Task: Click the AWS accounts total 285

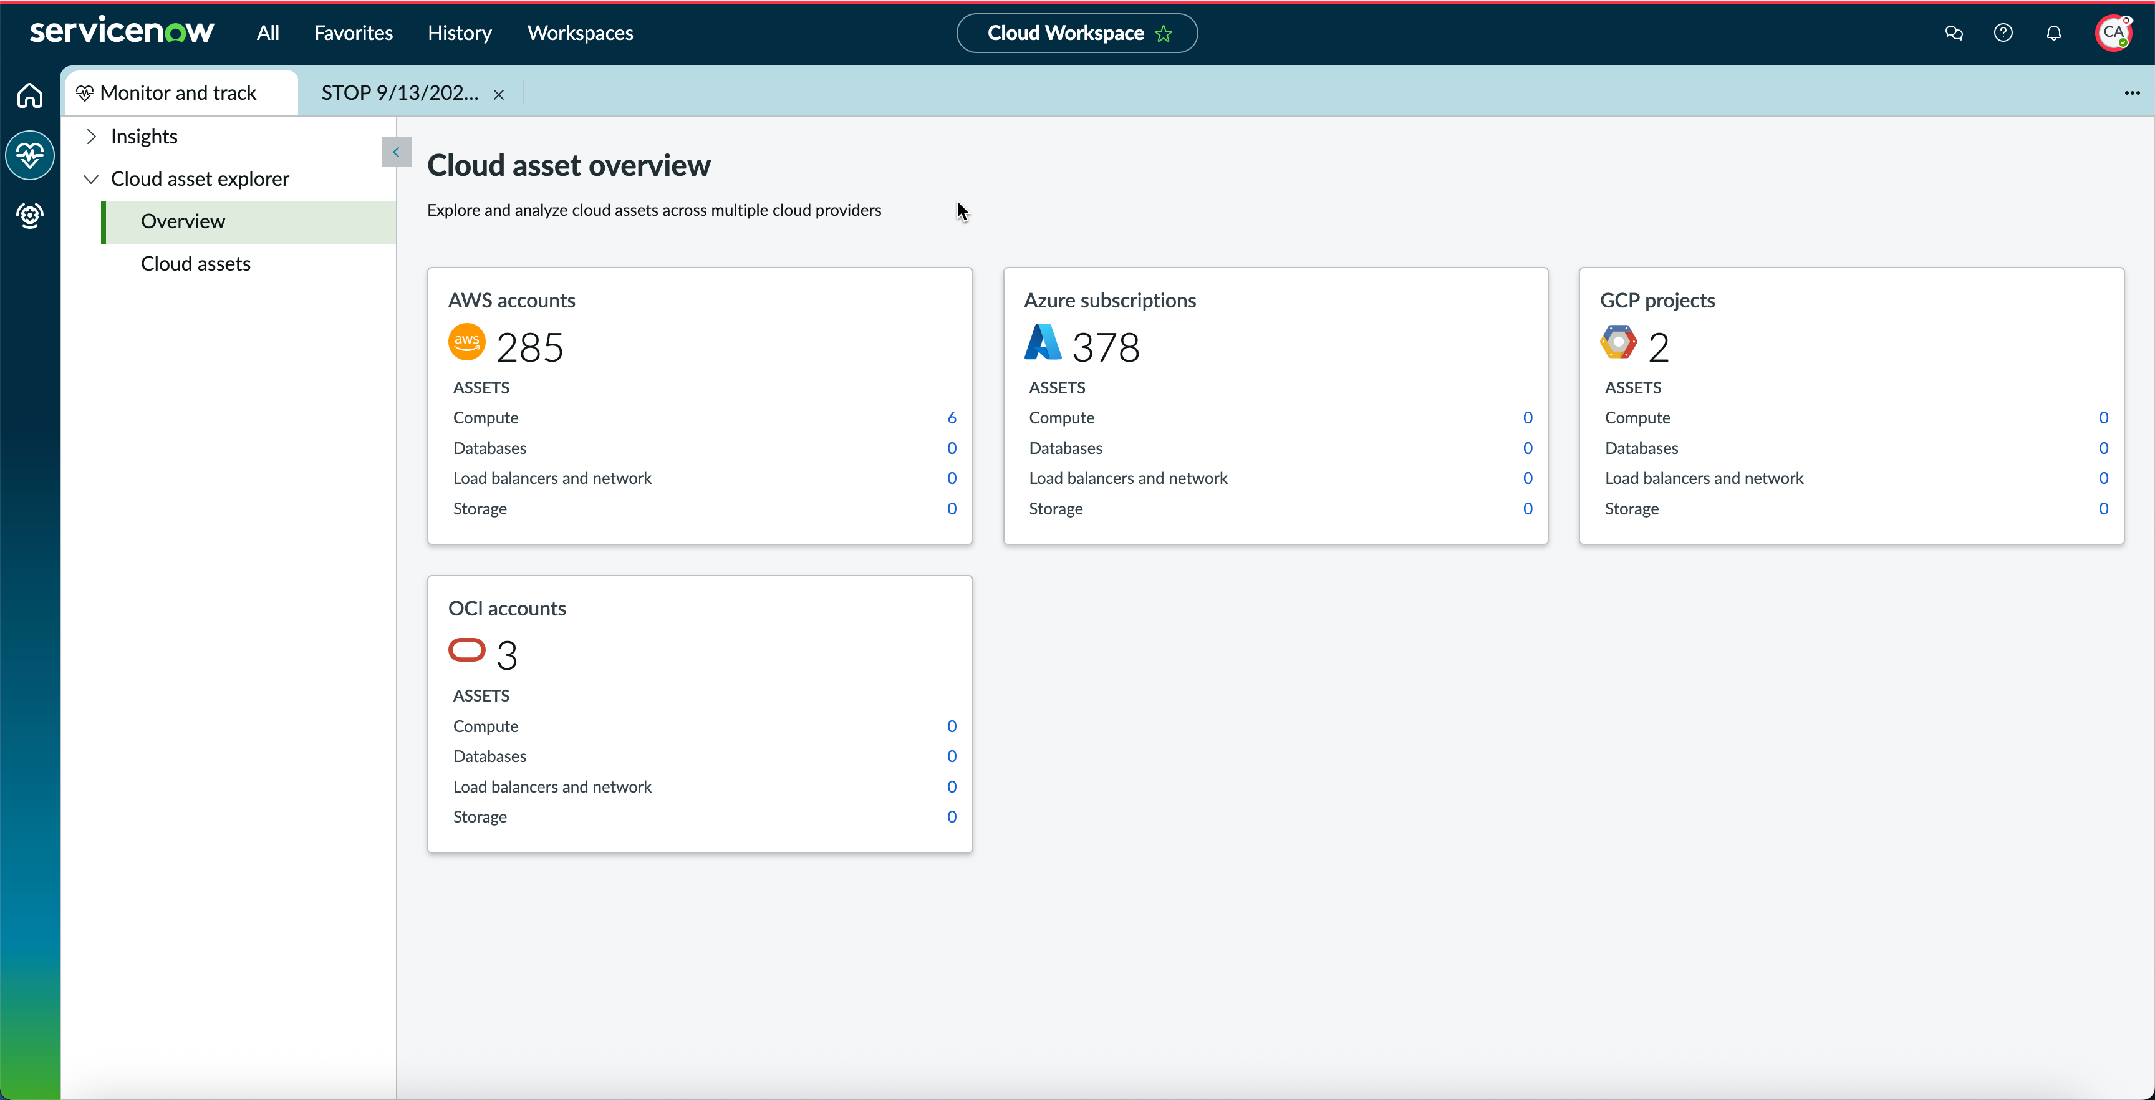Action: click(x=531, y=347)
